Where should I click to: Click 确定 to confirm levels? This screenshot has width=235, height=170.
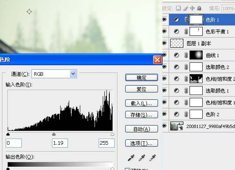coord(142,77)
